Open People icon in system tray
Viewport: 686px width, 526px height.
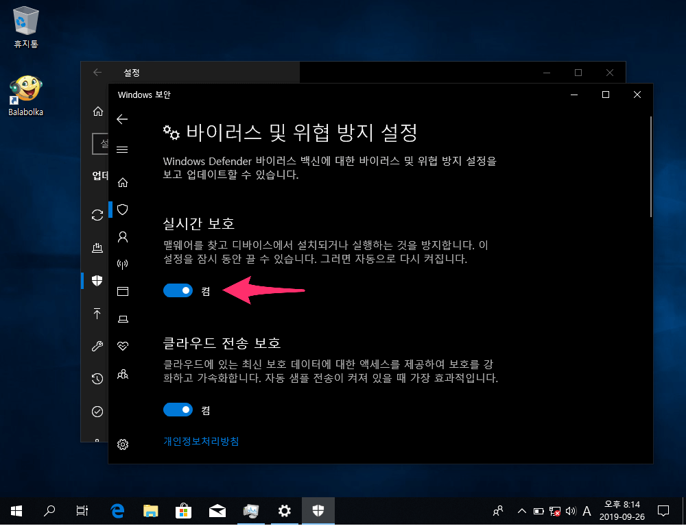(498, 511)
